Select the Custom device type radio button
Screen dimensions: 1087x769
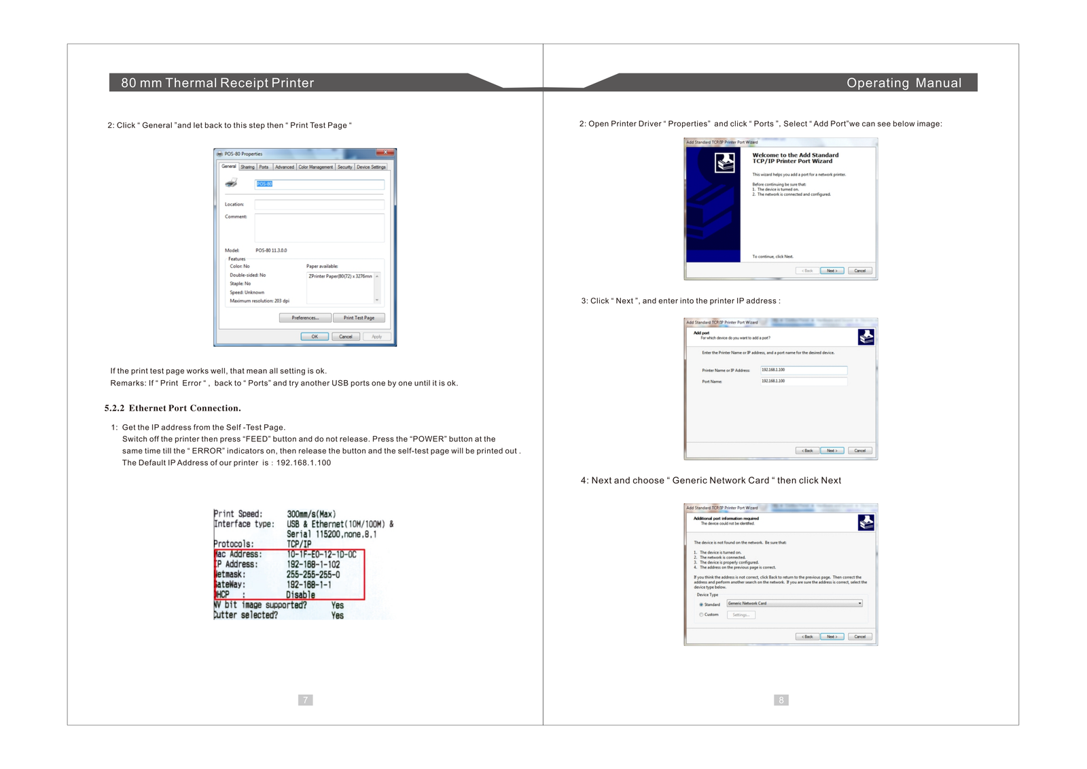(x=701, y=615)
